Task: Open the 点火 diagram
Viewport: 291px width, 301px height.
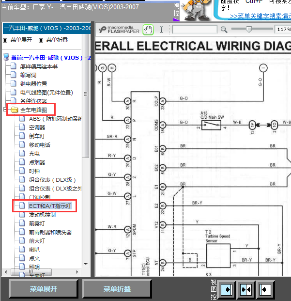Action: (x=34, y=258)
